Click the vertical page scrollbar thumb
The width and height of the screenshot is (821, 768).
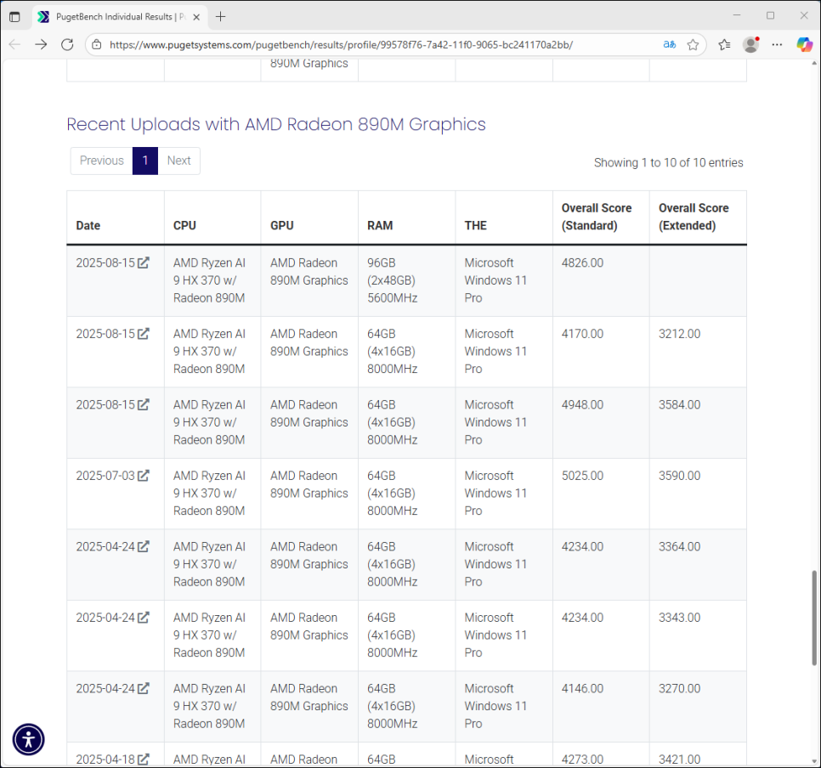pyautogui.click(x=815, y=618)
